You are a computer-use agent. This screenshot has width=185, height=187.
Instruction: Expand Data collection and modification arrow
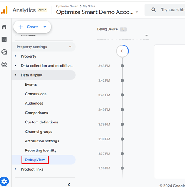click(x=15, y=65)
